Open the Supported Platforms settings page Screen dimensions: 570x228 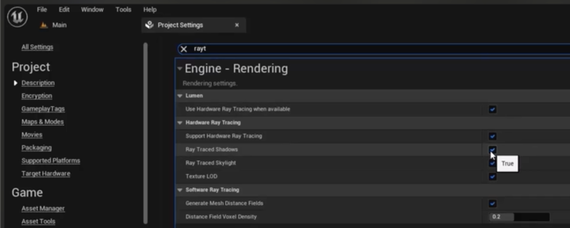(51, 160)
